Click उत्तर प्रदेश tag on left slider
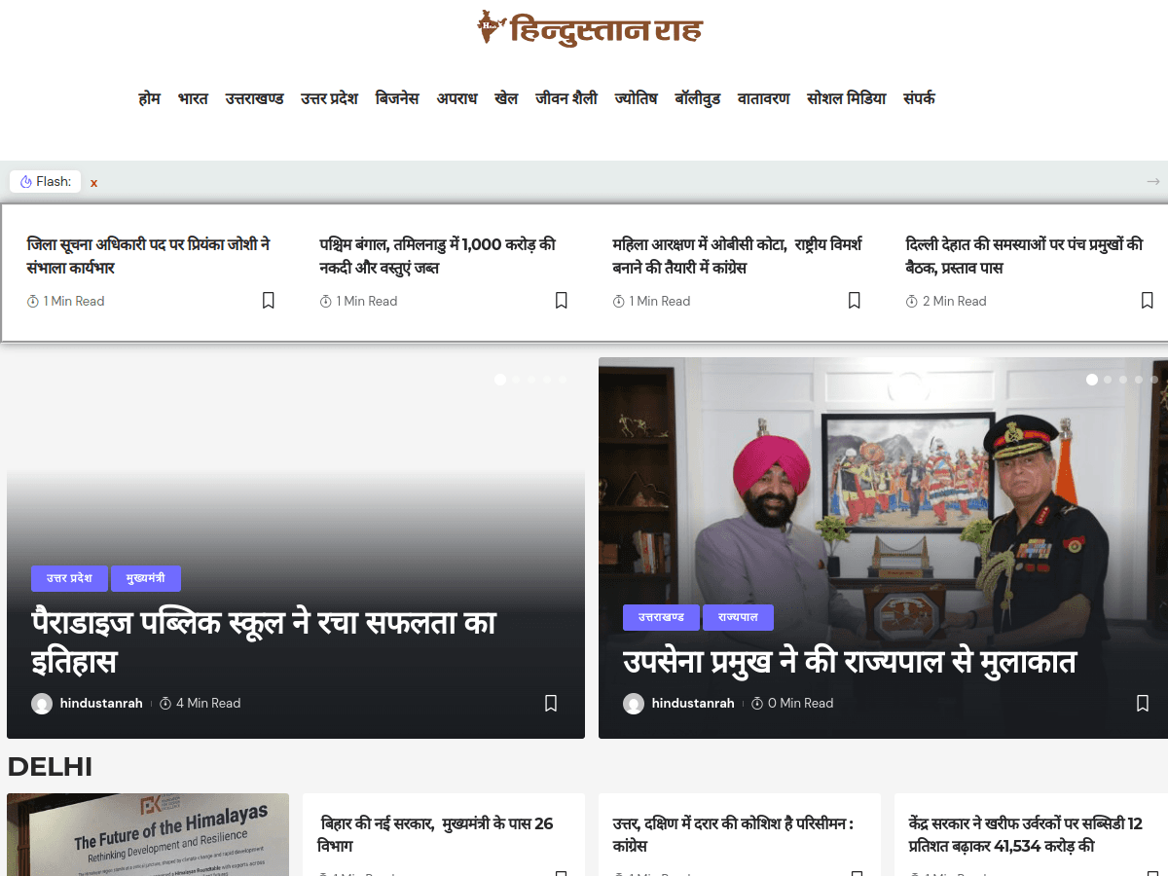 [69, 578]
